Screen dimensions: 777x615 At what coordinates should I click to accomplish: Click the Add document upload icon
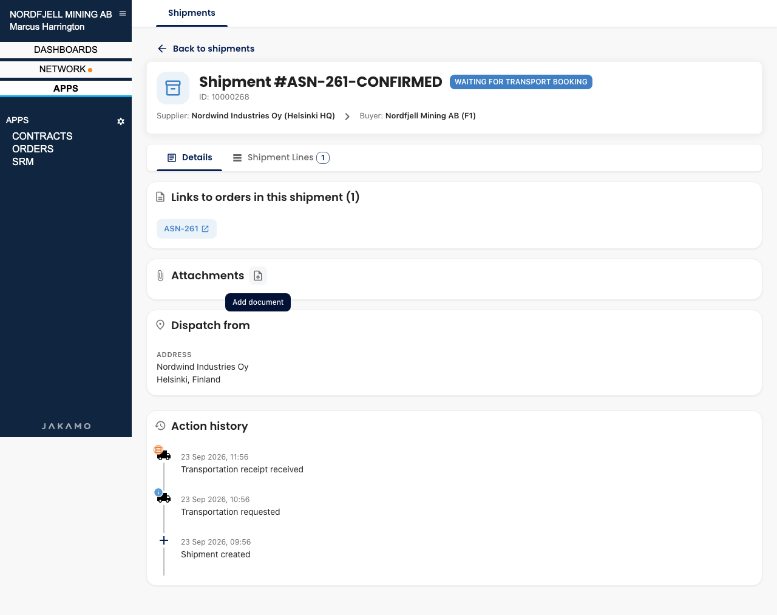pos(258,276)
